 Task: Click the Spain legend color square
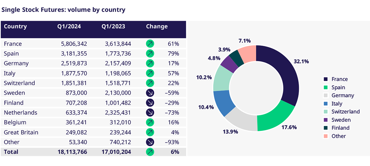326,88
